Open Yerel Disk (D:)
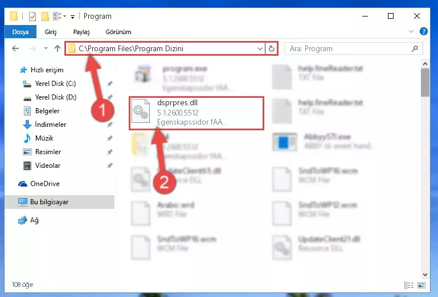Image resolution: width=438 pixels, height=297 pixels. [50, 97]
